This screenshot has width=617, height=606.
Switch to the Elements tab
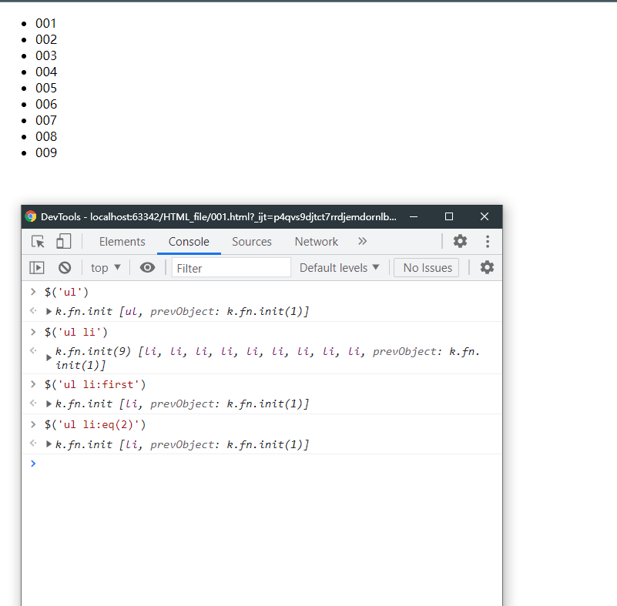pos(122,242)
